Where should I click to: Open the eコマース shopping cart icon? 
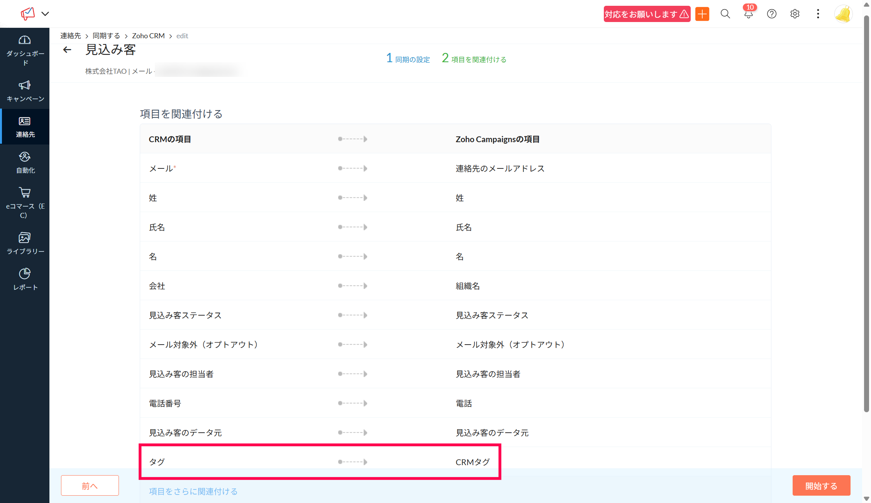(x=25, y=192)
